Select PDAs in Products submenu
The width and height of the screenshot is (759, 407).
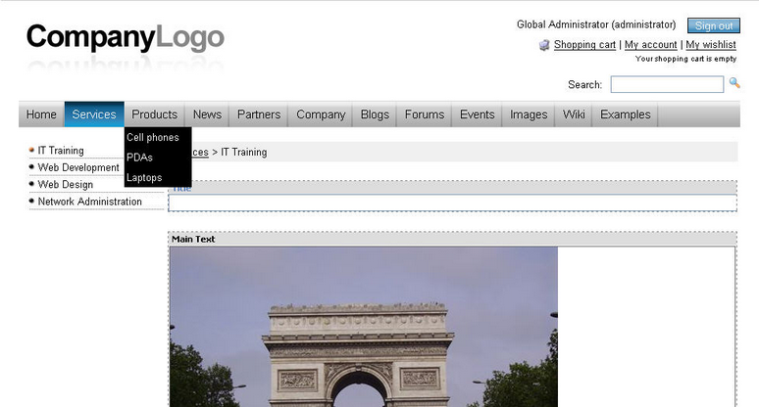click(158, 158)
